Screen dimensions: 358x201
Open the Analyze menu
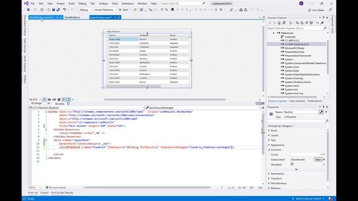(x=103, y=3)
